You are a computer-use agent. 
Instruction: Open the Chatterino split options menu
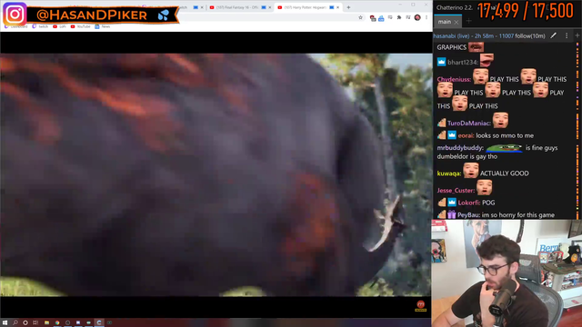[567, 35]
